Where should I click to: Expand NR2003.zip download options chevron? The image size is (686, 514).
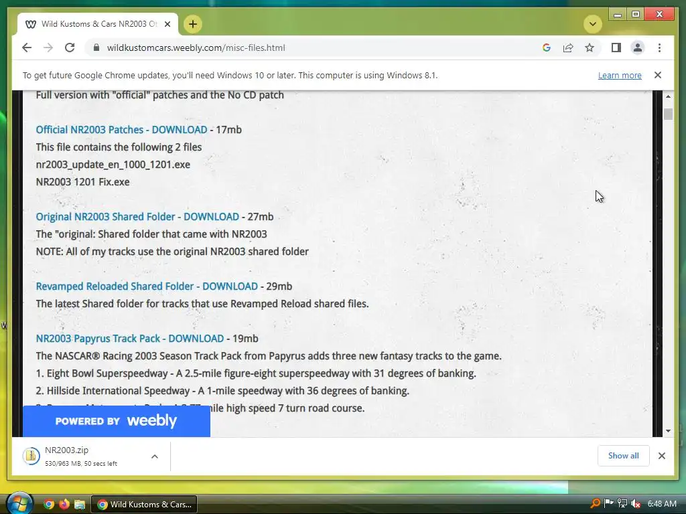tap(155, 456)
